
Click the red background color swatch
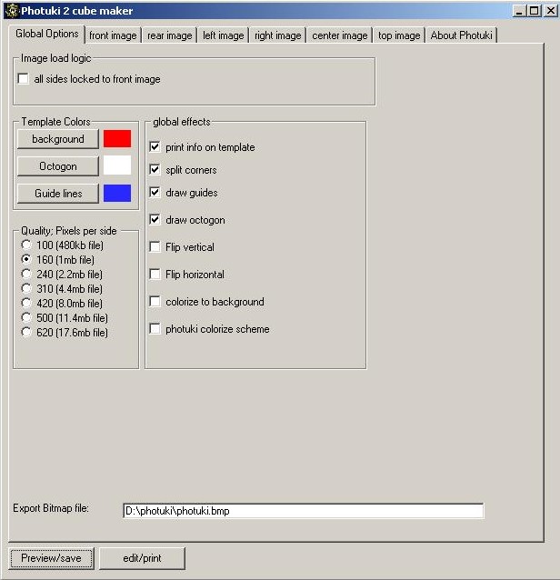[x=117, y=139]
